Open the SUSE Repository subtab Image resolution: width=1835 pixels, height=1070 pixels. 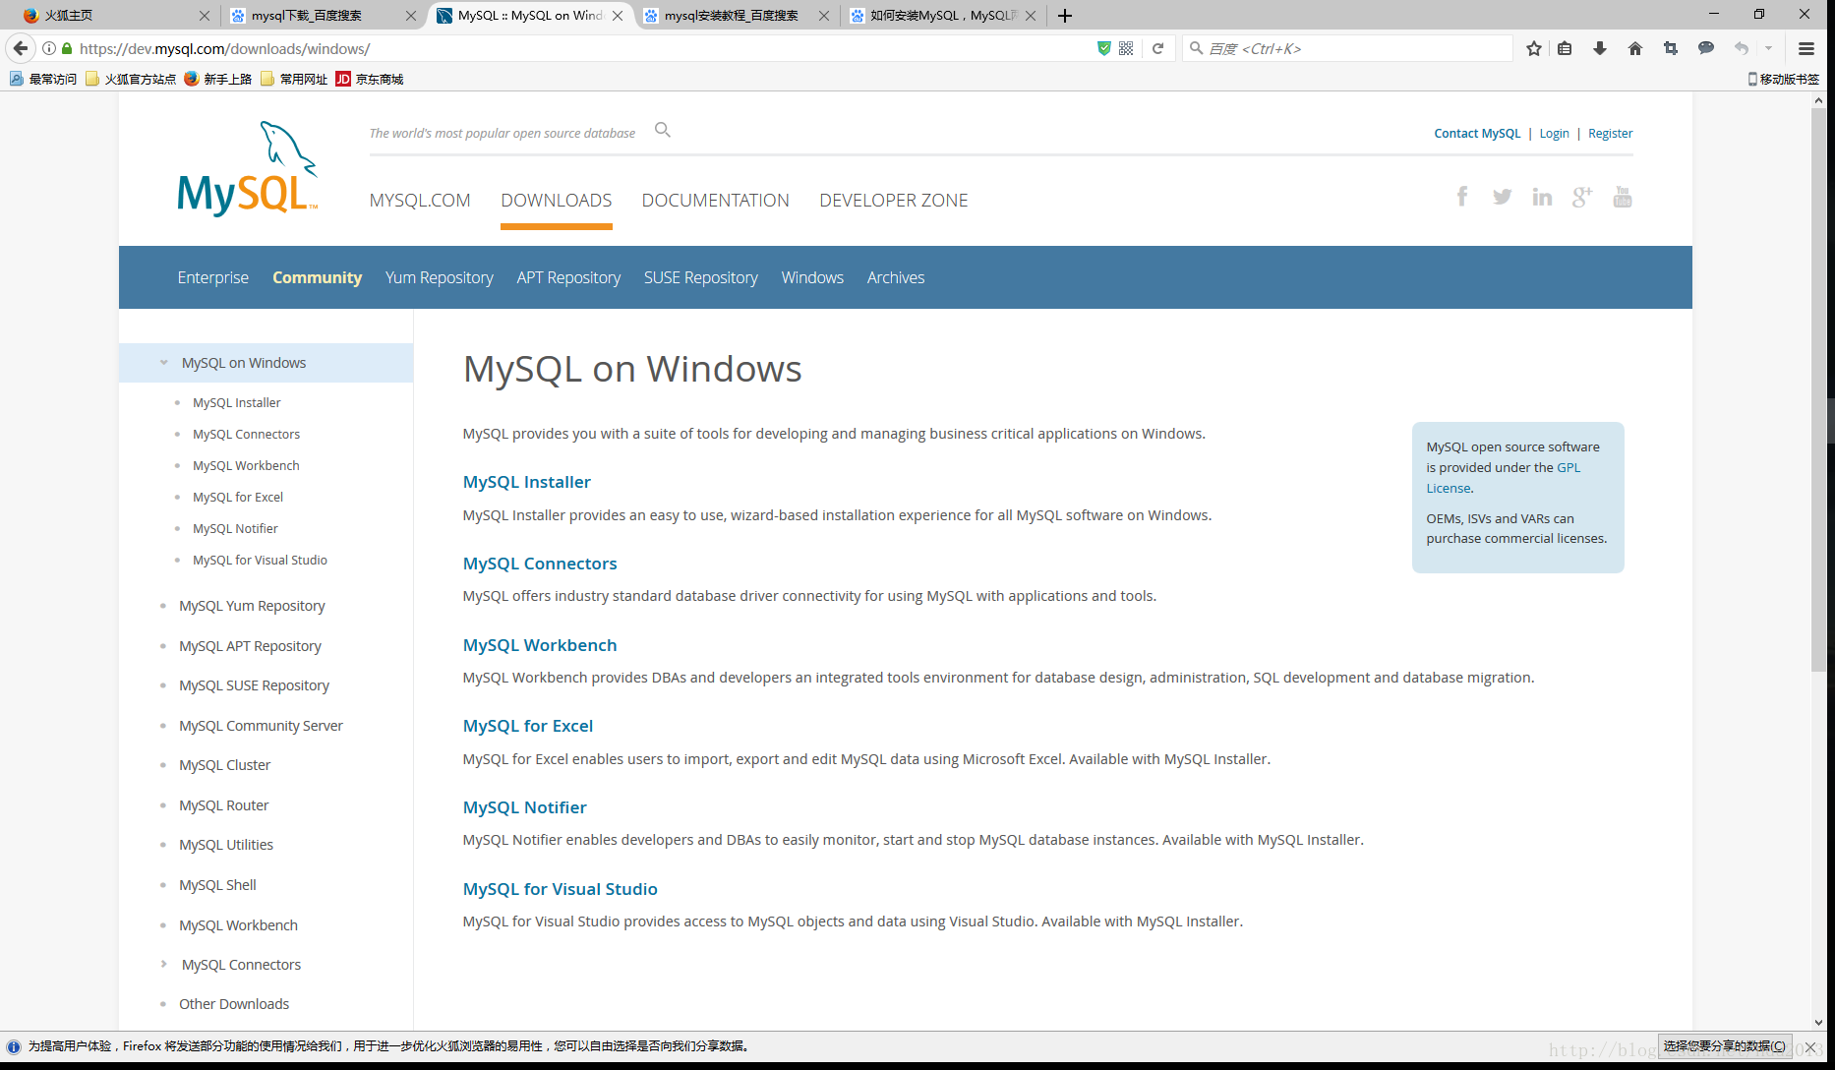click(x=700, y=277)
